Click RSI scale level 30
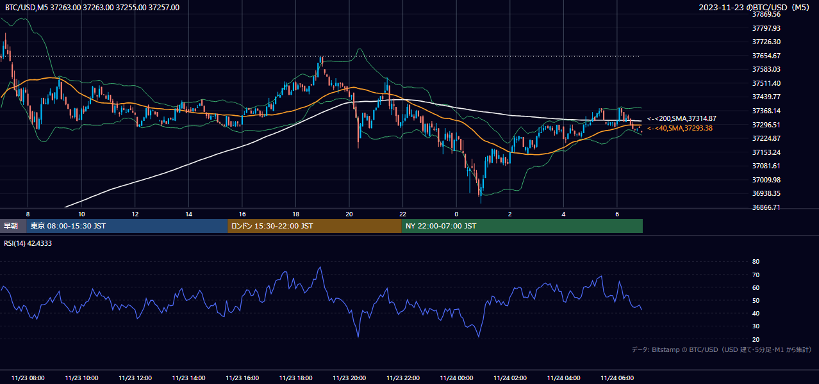Image resolution: width=819 pixels, height=384 pixels. coord(756,326)
